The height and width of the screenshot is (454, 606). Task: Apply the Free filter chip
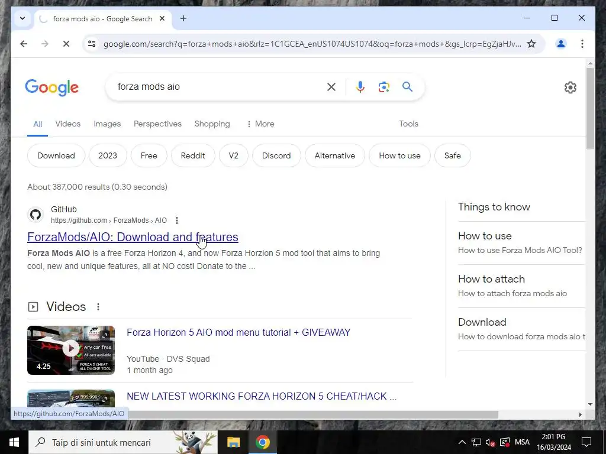point(149,155)
